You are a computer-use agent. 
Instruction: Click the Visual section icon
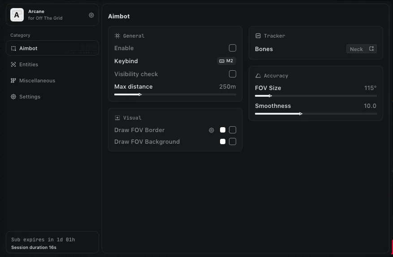pos(117,118)
